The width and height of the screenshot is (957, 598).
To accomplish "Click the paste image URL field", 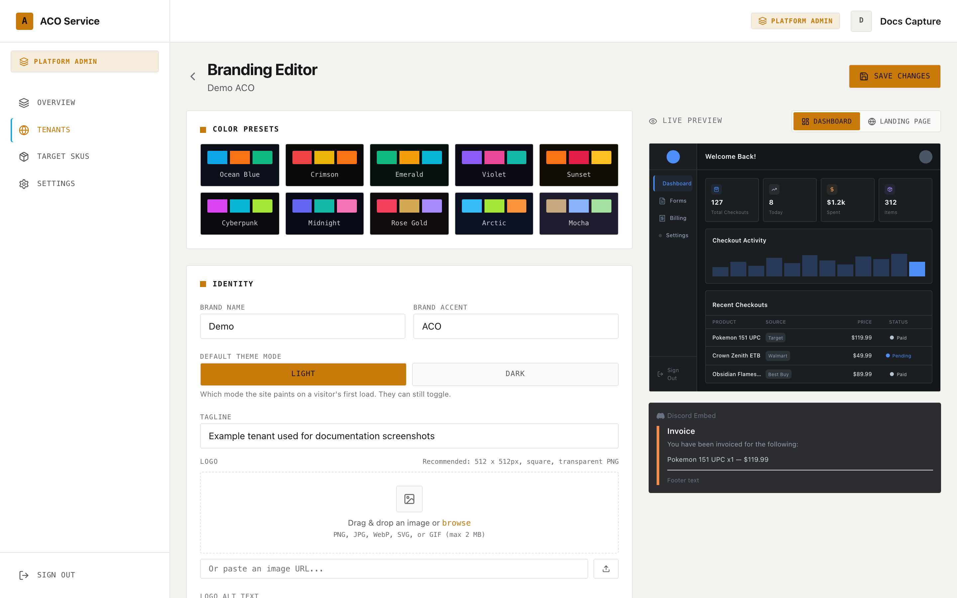I will (x=394, y=569).
